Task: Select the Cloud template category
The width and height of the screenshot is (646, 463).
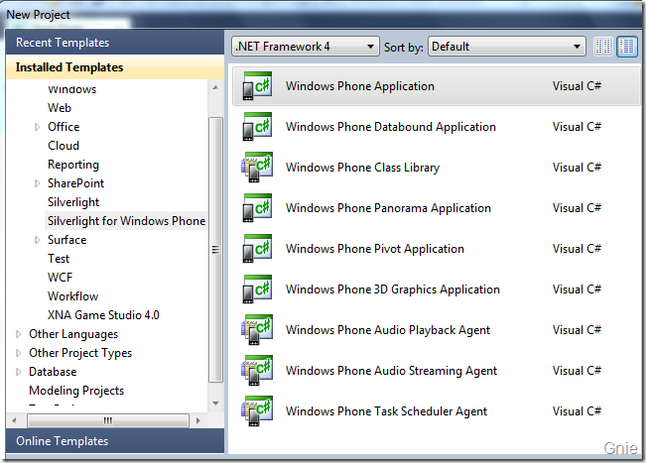Action: [x=64, y=146]
